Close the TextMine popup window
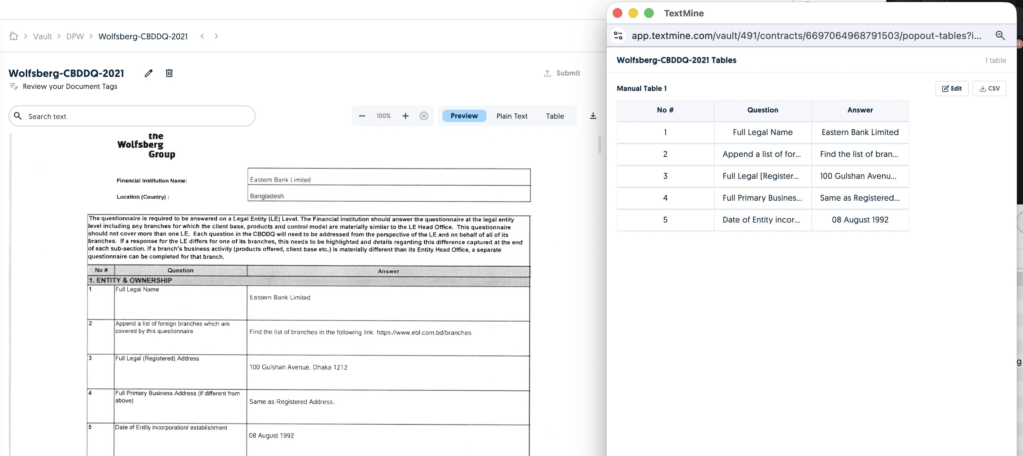This screenshot has width=1023, height=456. (x=617, y=13)
